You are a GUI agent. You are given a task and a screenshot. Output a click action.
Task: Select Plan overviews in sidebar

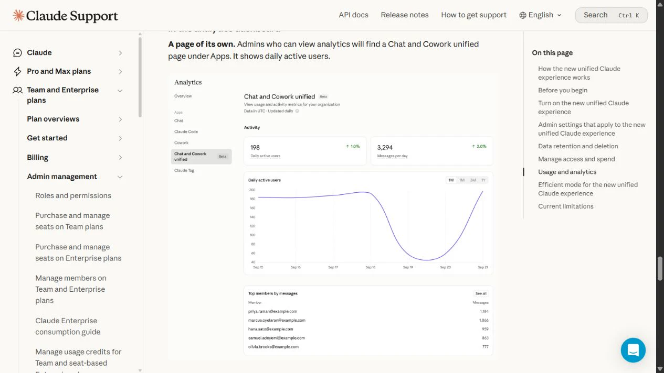pos(53,119)
